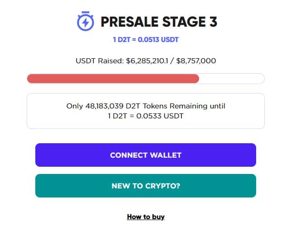Open the NEW TO CRYPTO? guide button
291x230 pixels.
tap(146, 186)
